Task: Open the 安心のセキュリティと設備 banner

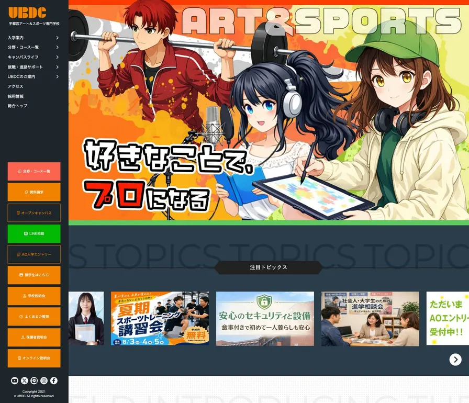Action: coord(265,319)
